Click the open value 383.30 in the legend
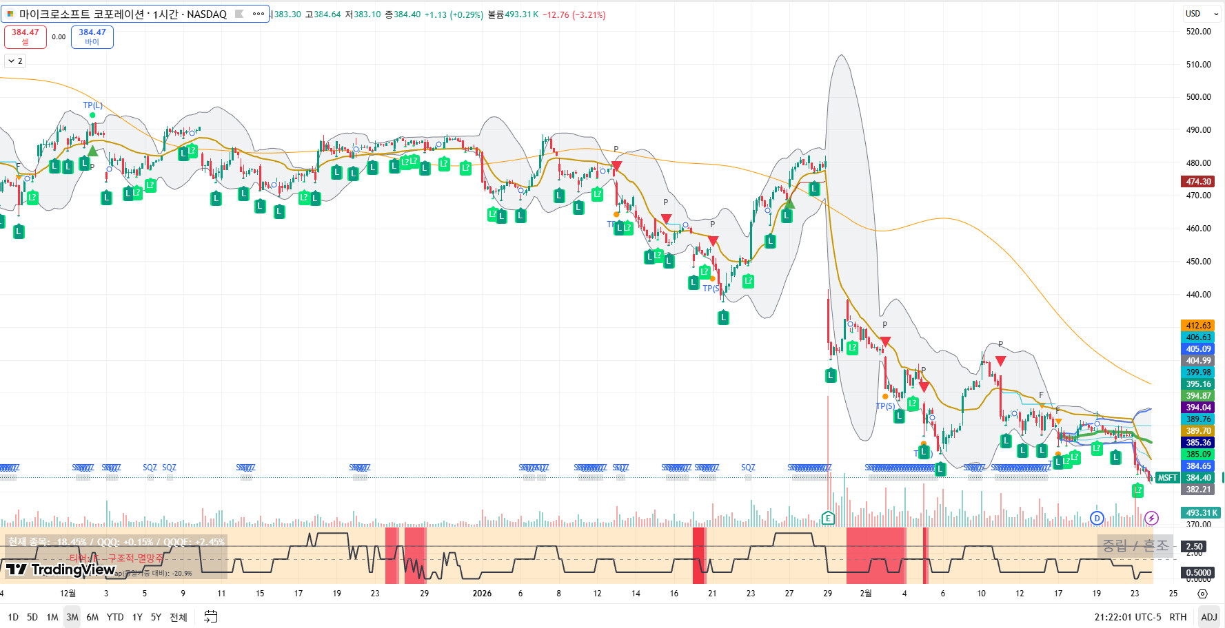This screenshot has height=628, width=1225. (x=287, y=14)
